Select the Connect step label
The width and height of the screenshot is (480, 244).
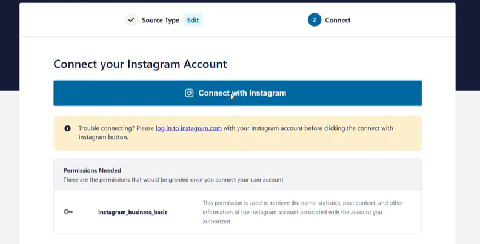(338, 20)
